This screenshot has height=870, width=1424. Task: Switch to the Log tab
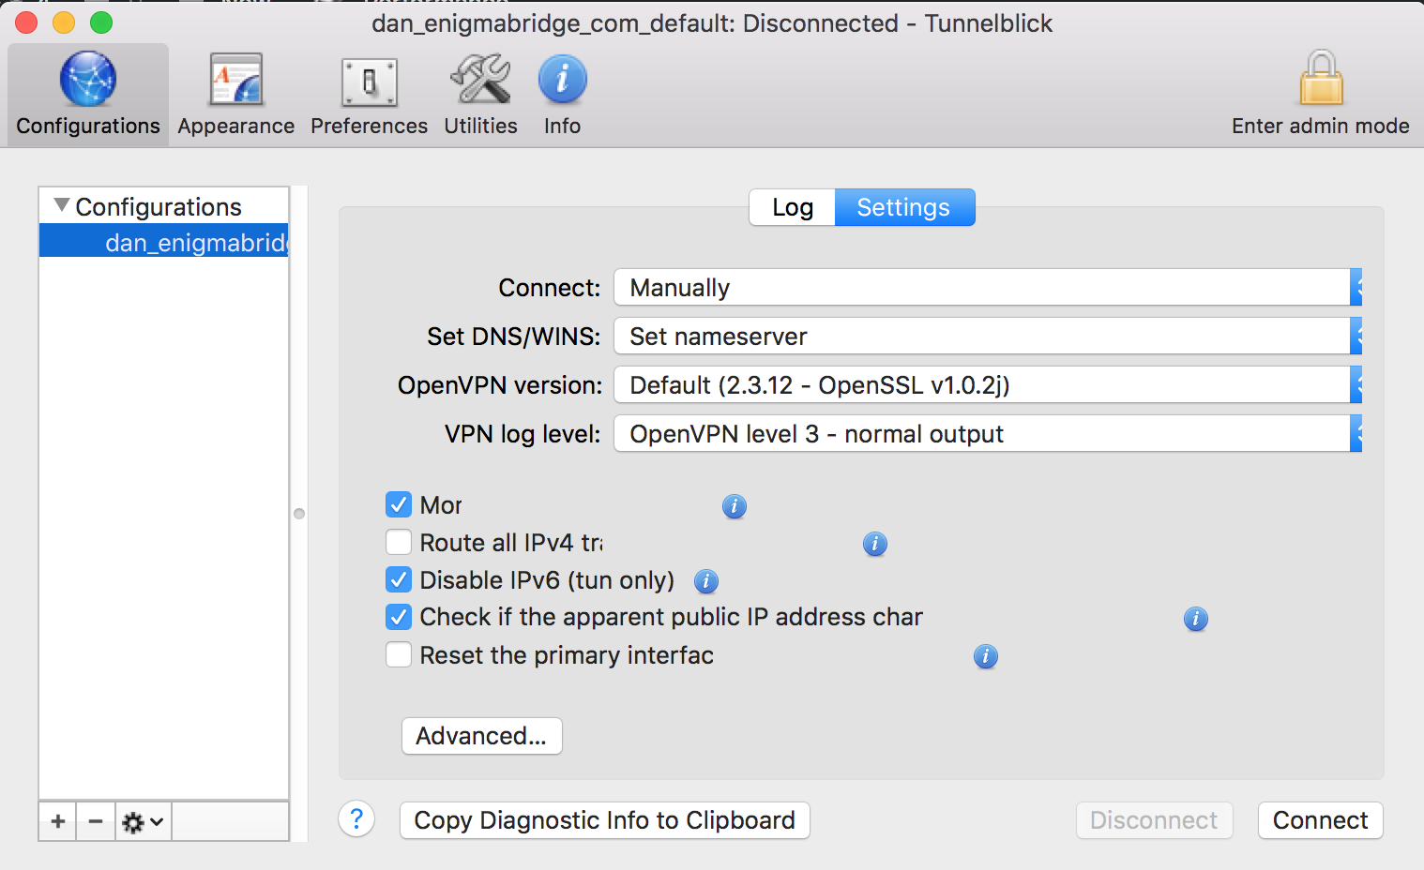pyautogui.click(x=793, y=207)
